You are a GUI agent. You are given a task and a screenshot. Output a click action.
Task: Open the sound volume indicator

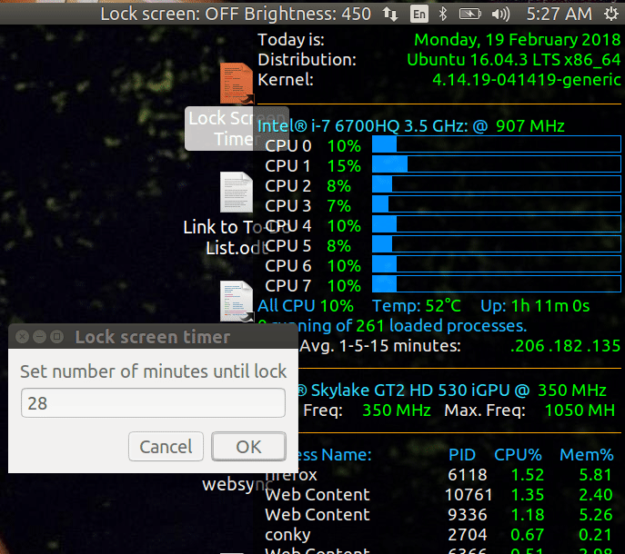tap(500, 15)
